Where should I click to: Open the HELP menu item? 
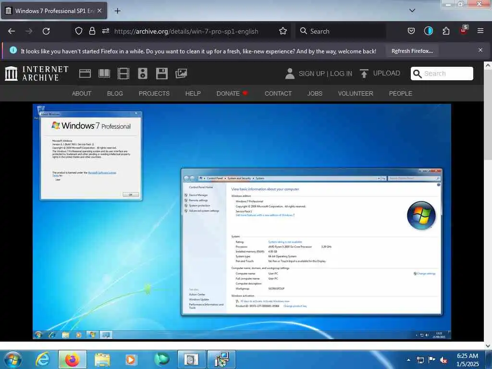coord(193,94)
